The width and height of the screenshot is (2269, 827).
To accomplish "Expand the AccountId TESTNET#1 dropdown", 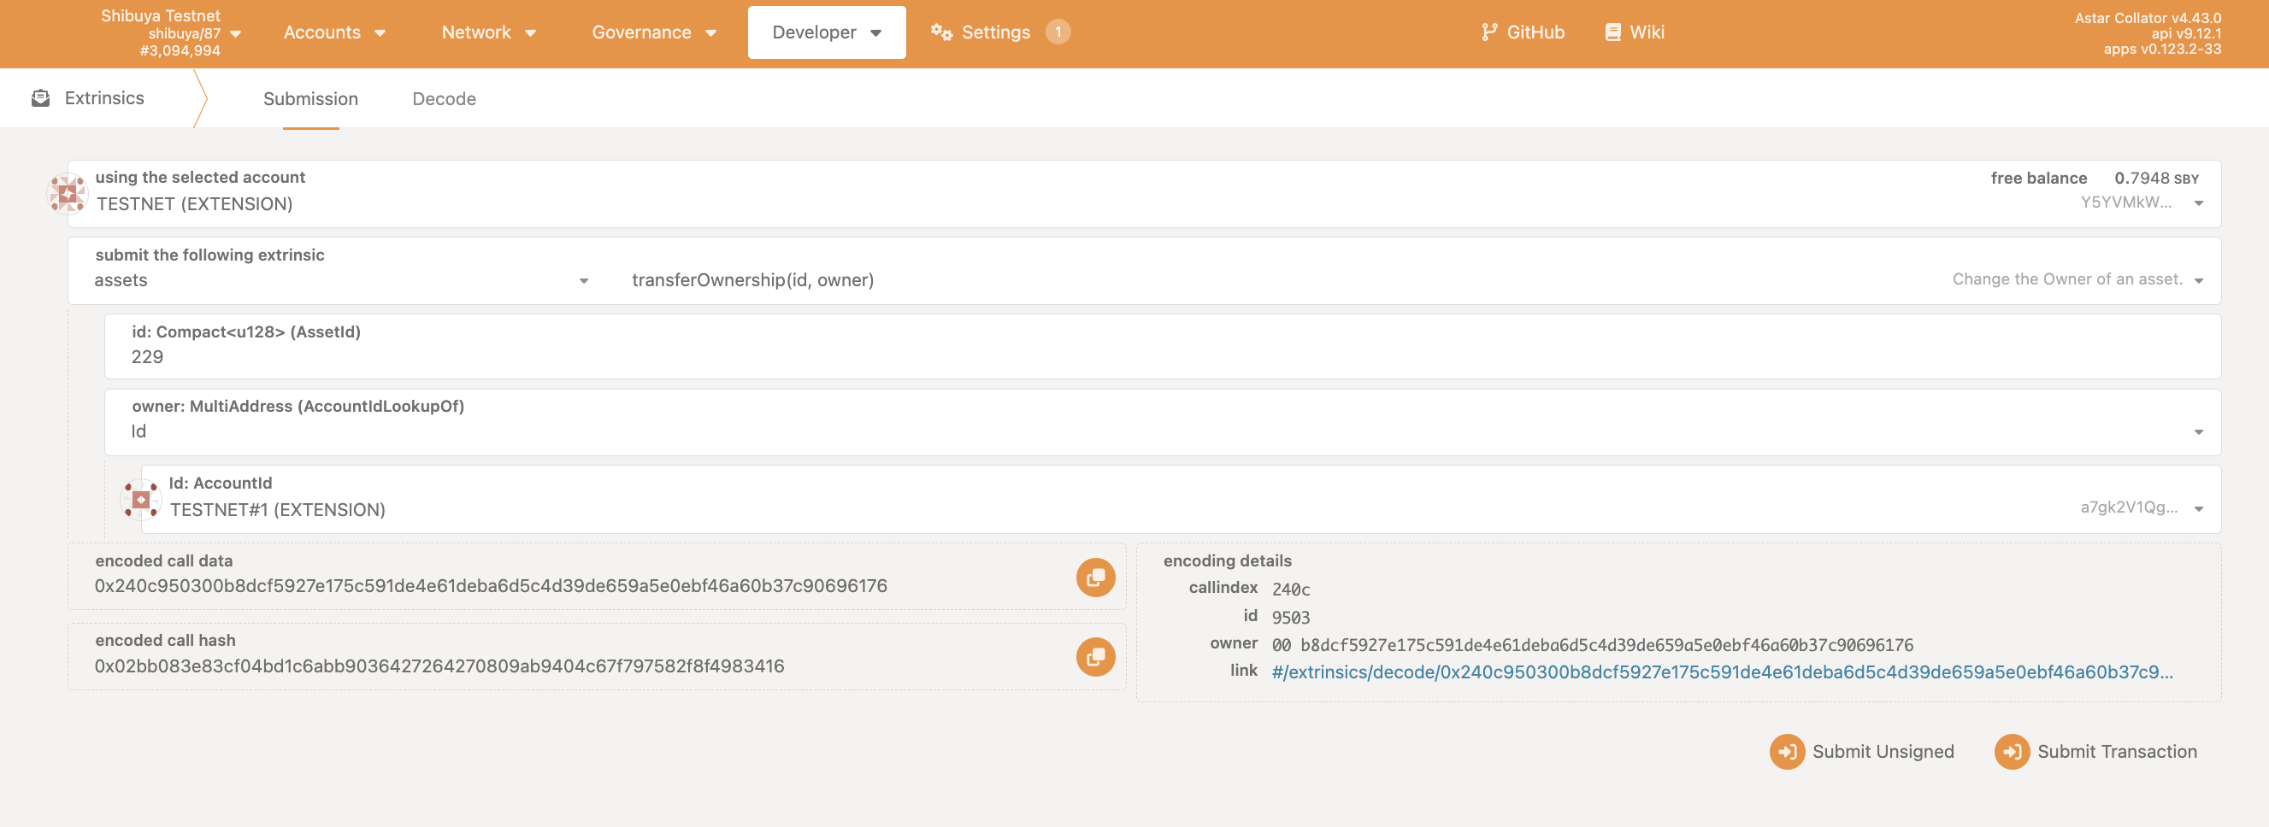I will [2199, 509].
